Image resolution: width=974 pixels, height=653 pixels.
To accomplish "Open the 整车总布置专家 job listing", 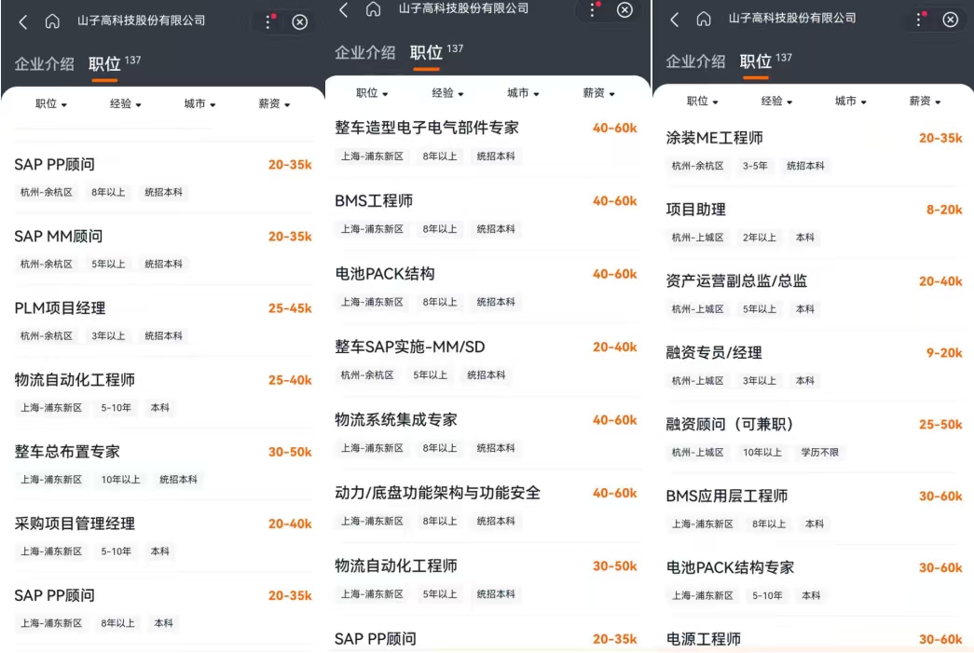I will [x=163, y=465].
